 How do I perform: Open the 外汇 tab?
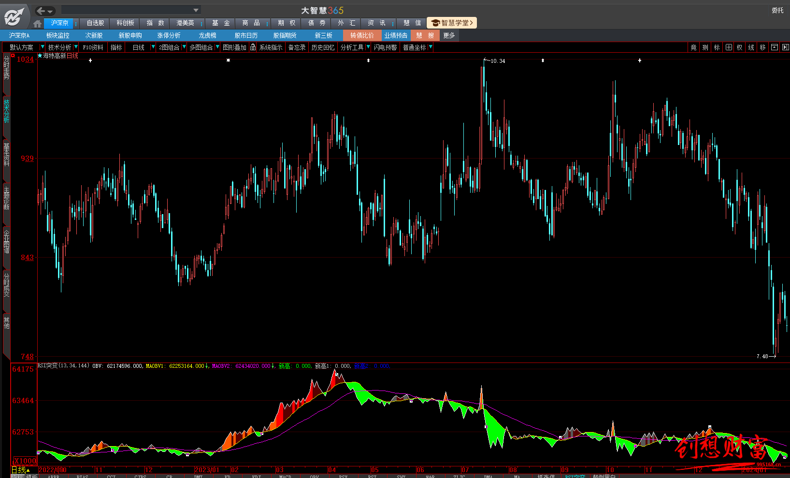point(346,23)
